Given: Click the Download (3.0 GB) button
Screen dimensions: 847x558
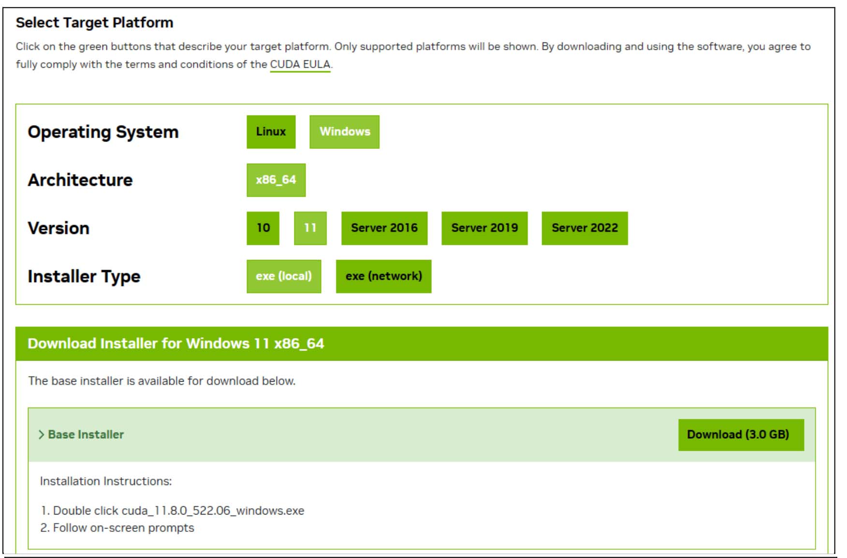Looking at the screenshot, I should click(741, 435).
